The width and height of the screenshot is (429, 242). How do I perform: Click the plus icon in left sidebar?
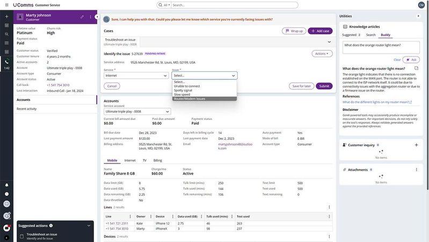click(6, 17)
